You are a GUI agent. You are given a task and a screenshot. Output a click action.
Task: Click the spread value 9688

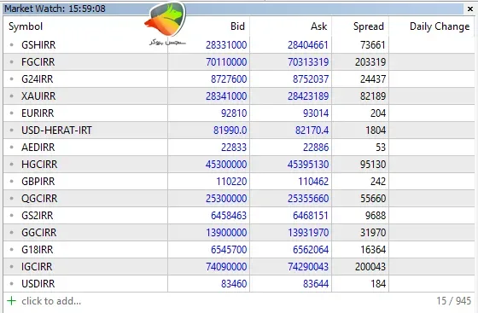pos(376,216)
